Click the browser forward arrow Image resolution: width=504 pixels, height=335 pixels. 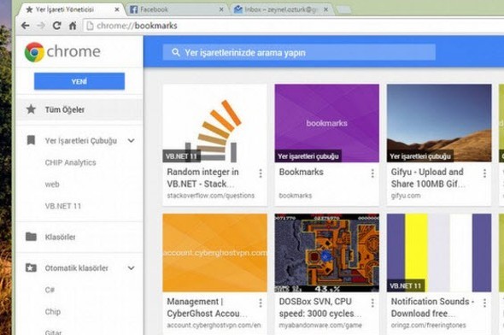pyautogui.click(x=41, y=26)
